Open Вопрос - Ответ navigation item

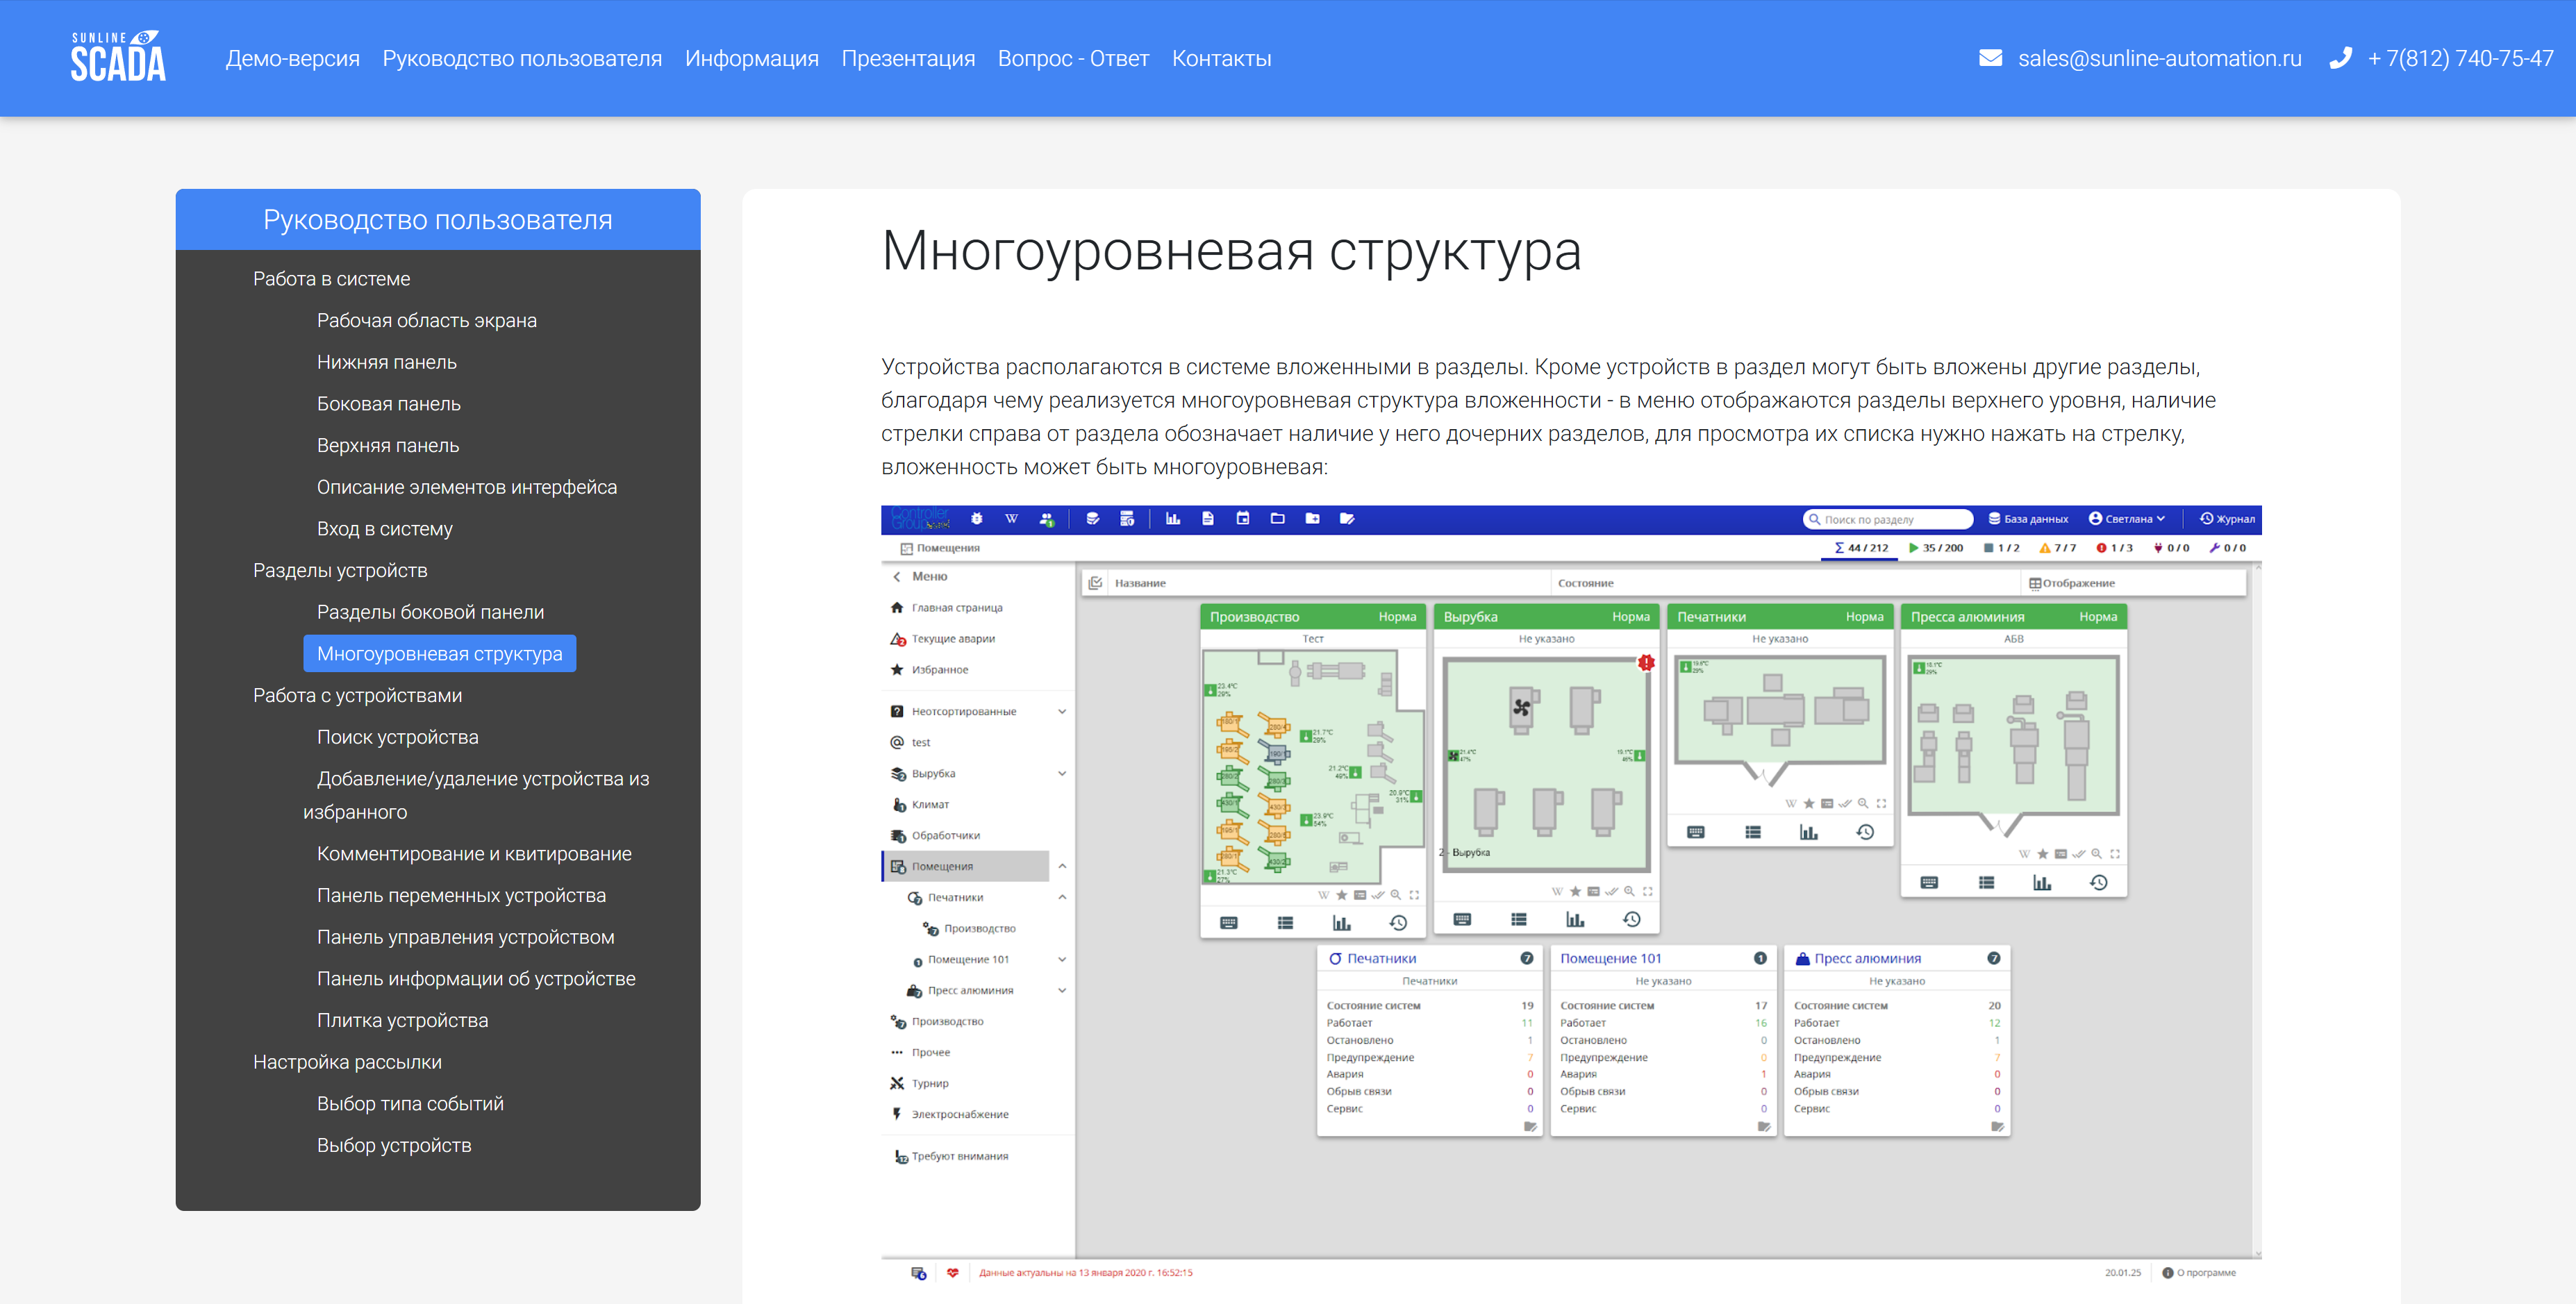(1073, 58)
